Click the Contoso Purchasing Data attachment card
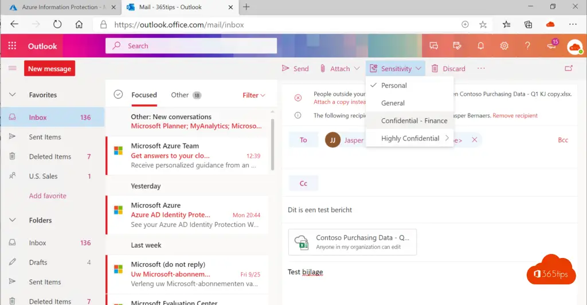 [353, 242]
